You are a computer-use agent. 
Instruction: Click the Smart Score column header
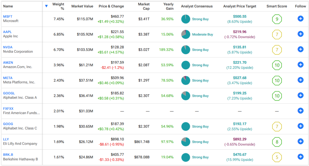point(276,6)
